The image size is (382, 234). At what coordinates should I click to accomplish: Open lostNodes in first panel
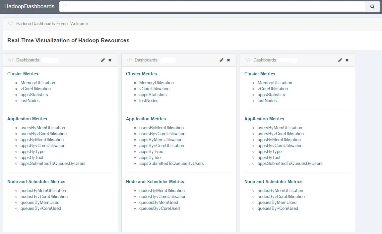30,101
